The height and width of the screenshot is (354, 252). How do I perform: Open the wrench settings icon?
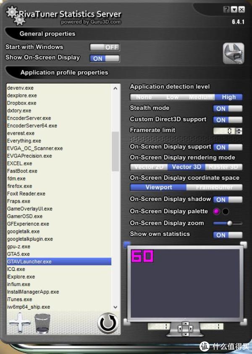click(234, 53)
